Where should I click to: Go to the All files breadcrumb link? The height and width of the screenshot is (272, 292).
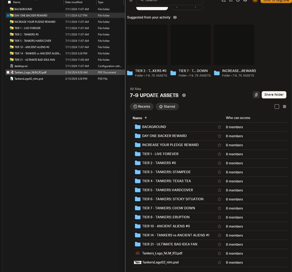tap(135, 89)
